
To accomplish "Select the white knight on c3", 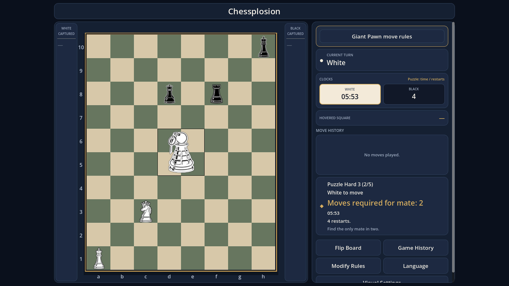I will point(146,211).
